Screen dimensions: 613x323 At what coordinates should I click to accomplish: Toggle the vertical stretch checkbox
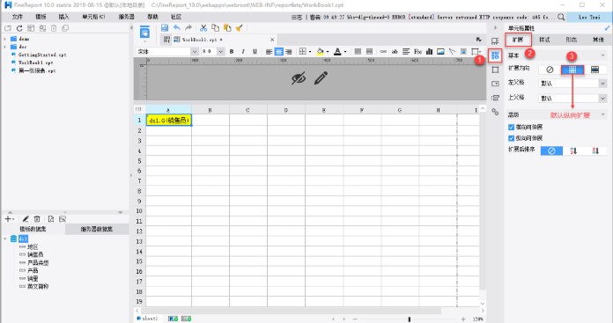click(511, 138)
